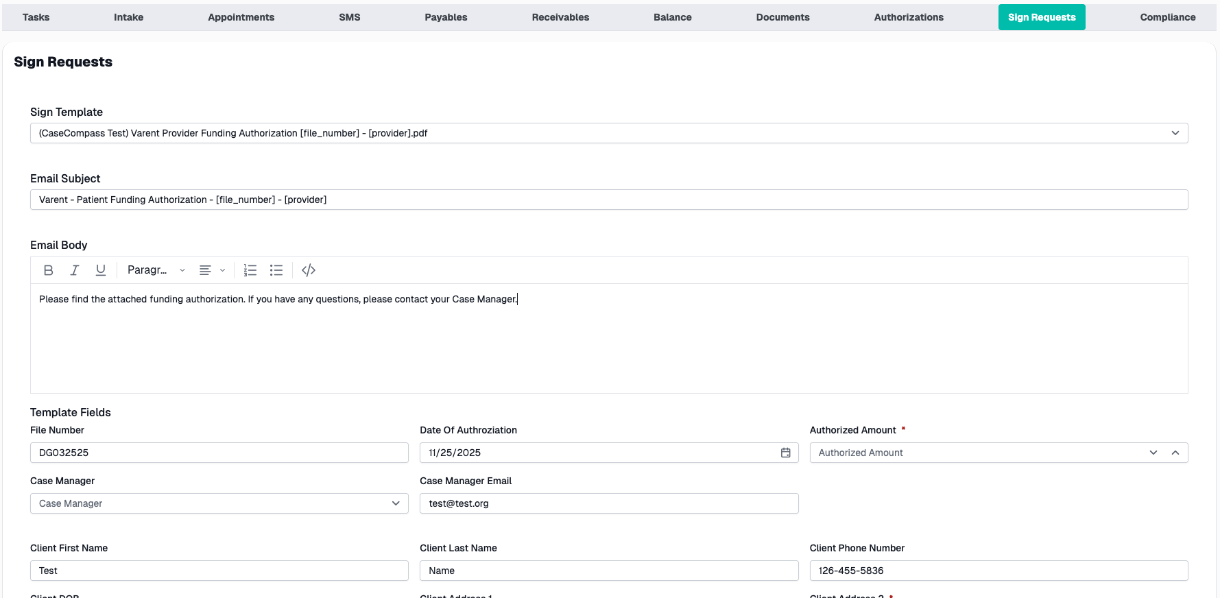
Task: Click the Email Subject input field
Action: pyautogui.click(x=608, y=200)
